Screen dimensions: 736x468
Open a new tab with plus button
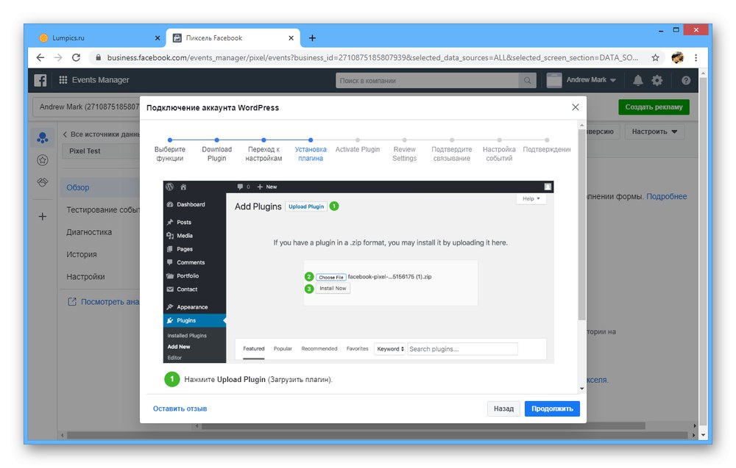312,38
